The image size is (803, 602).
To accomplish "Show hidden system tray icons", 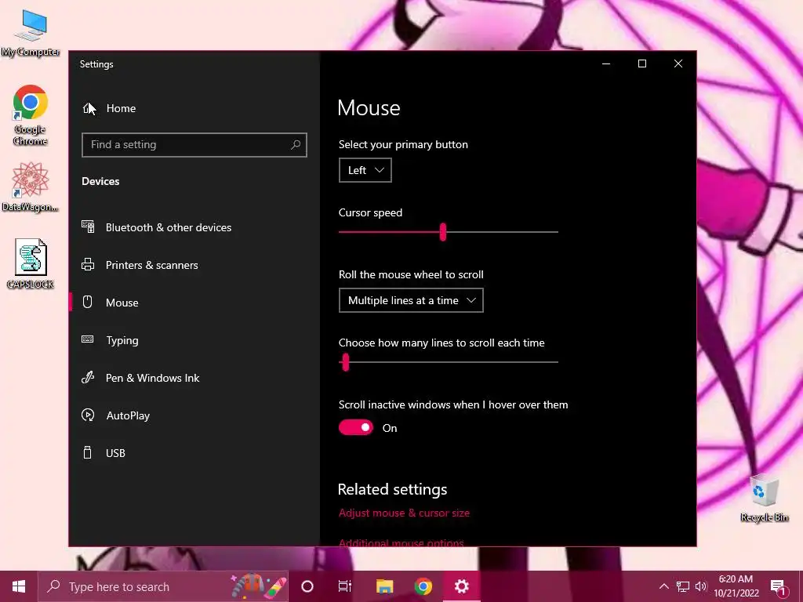I will (663, 586).
